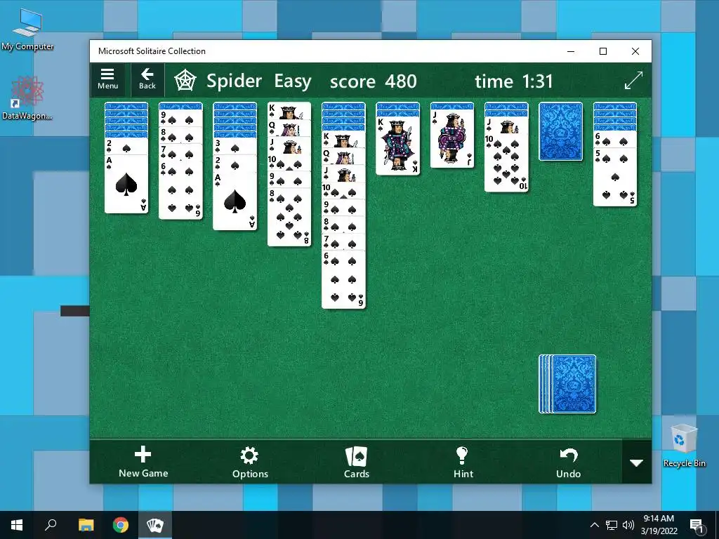The height and width of the screenshot is (539, 719).
Task: Toggle fullscreen with the diagonal arrows icon
Action: point(634,81)
